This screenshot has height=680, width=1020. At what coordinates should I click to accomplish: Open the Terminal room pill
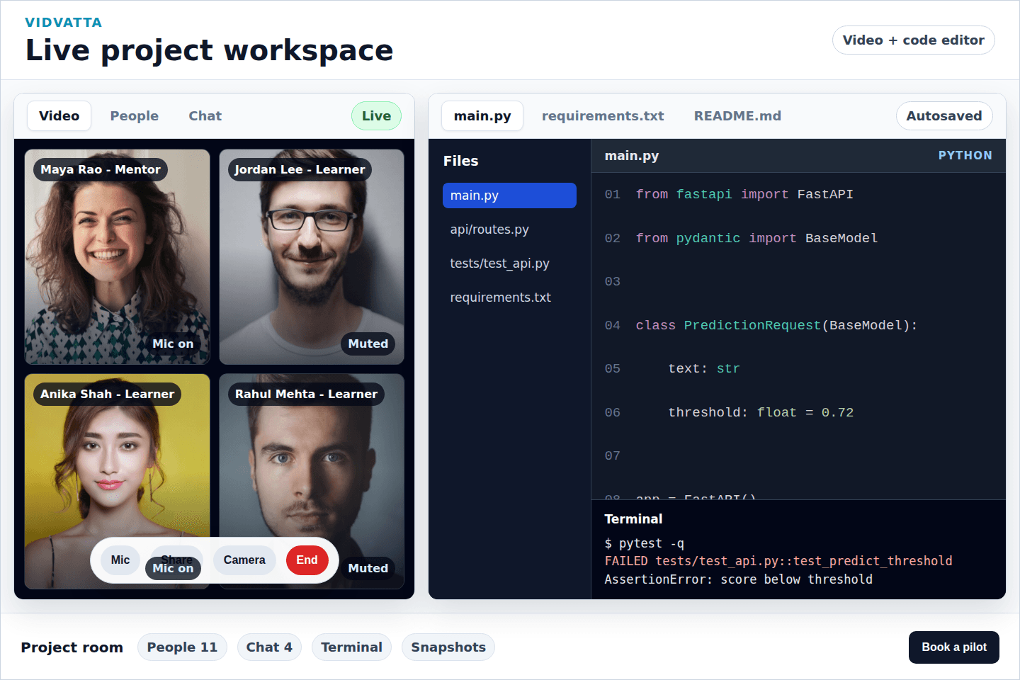point(351,647)
